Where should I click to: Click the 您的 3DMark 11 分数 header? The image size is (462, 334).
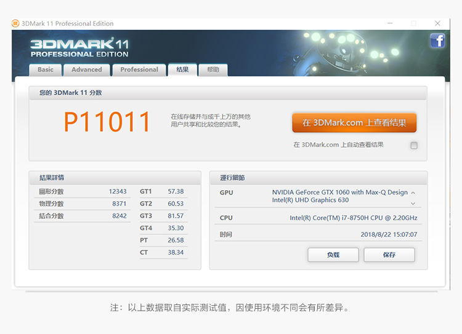pos(228,93)
